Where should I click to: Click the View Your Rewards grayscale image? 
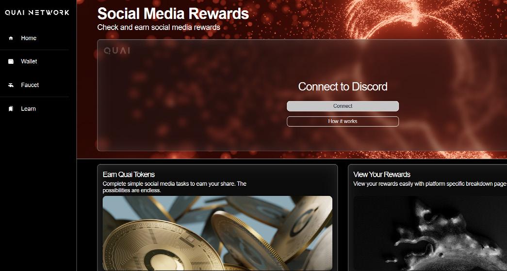[430, 233]
